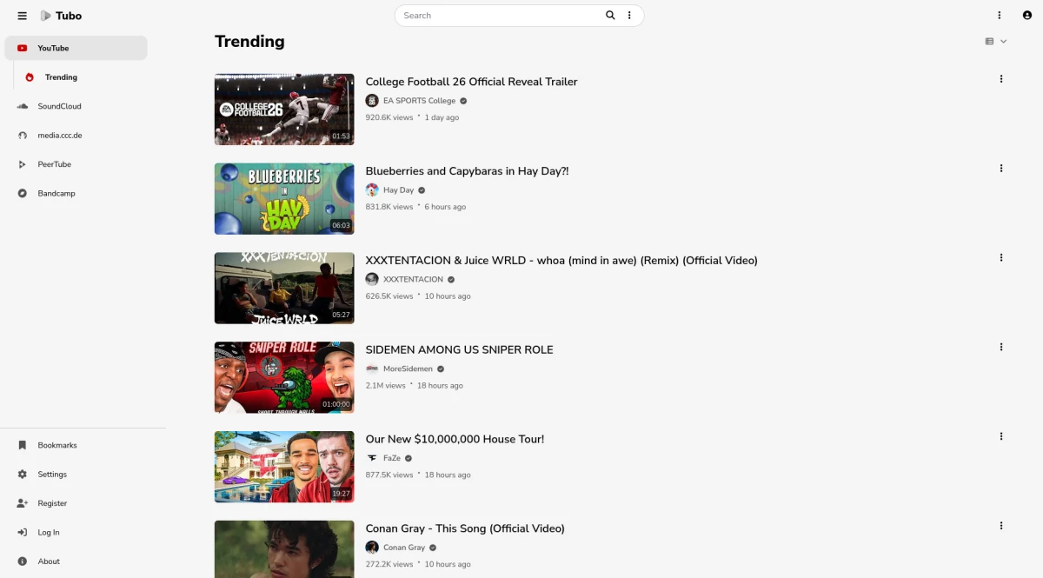Click the Log In link
This screenshot has height=578, width=1043.
tap(49, 533)
